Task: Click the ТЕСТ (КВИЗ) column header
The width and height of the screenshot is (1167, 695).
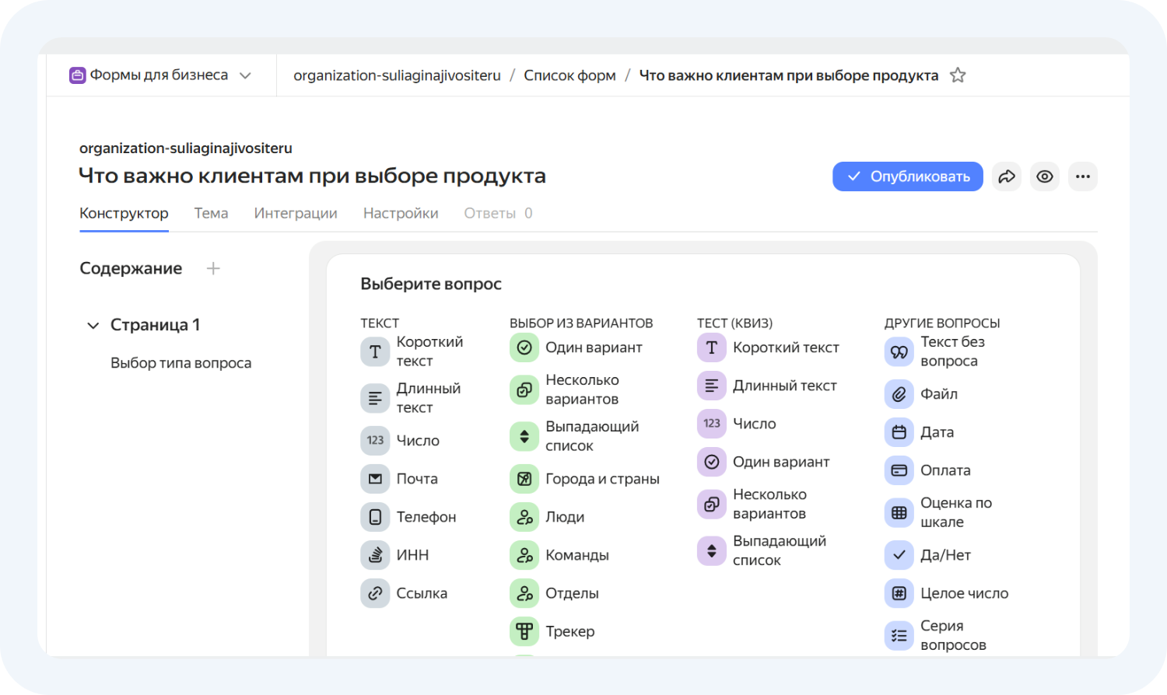Action: click(734, 323)
